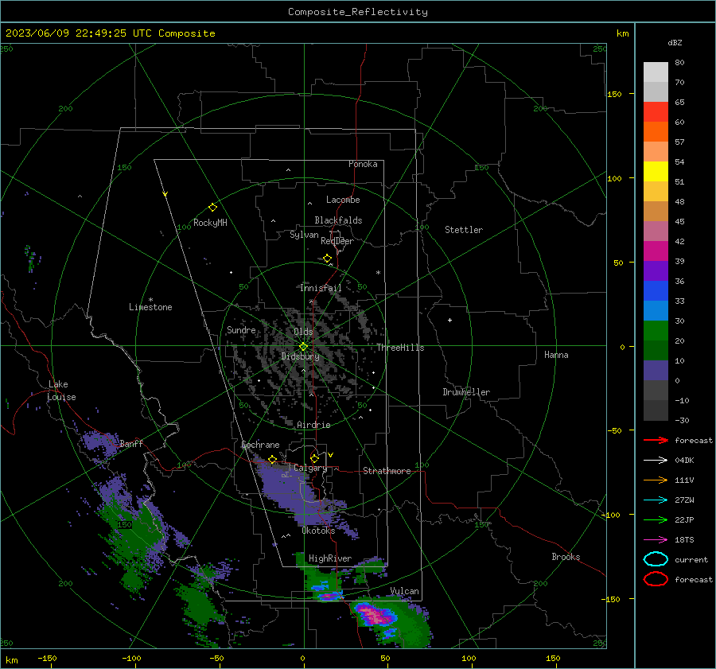Click the Didsbury label

click(x=300, y=356)
